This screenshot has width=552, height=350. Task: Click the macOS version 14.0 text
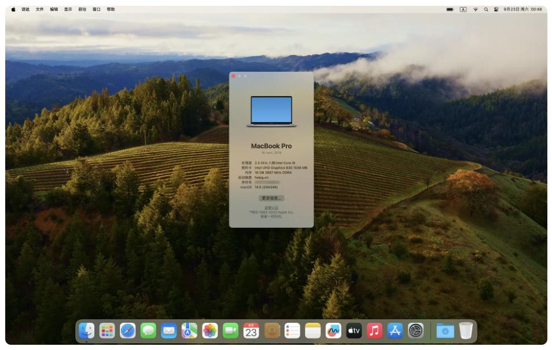point(266,187)
